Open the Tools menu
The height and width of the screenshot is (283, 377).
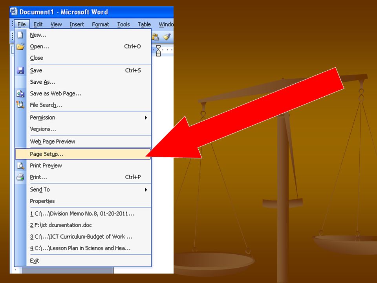pyautogui.click(x=123, y=24)
